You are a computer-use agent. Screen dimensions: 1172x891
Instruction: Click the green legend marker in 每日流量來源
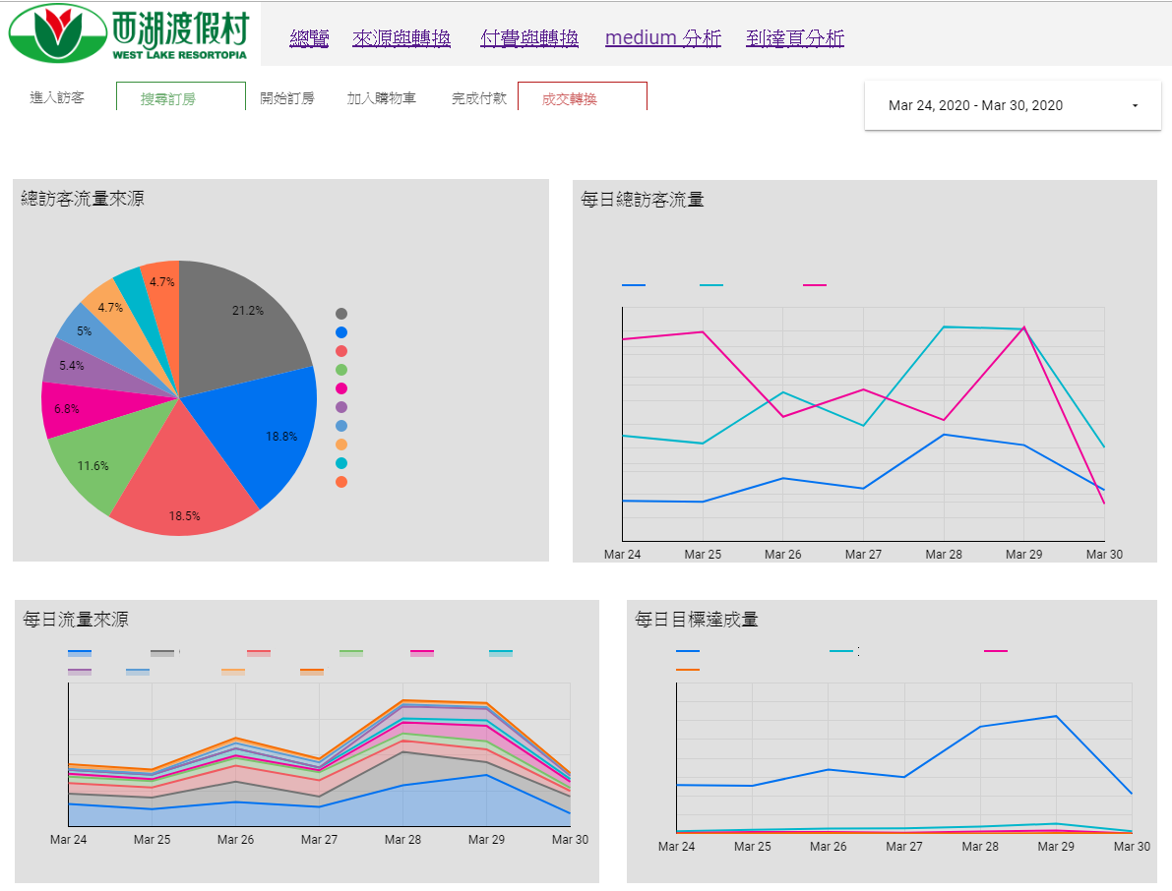[350, 652]
